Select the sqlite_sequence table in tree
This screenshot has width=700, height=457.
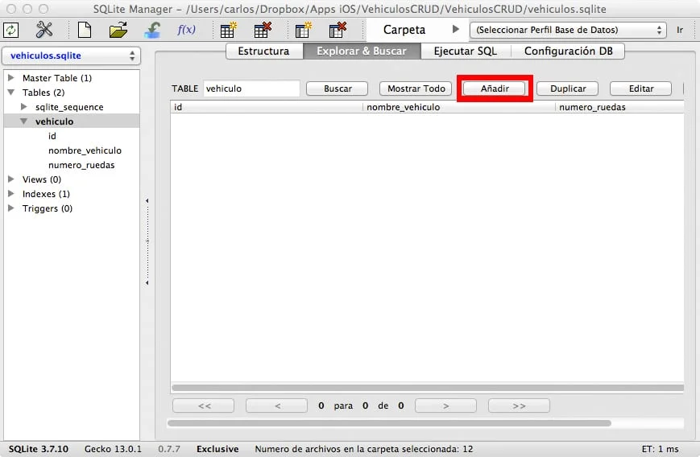(x=69, y=107)
